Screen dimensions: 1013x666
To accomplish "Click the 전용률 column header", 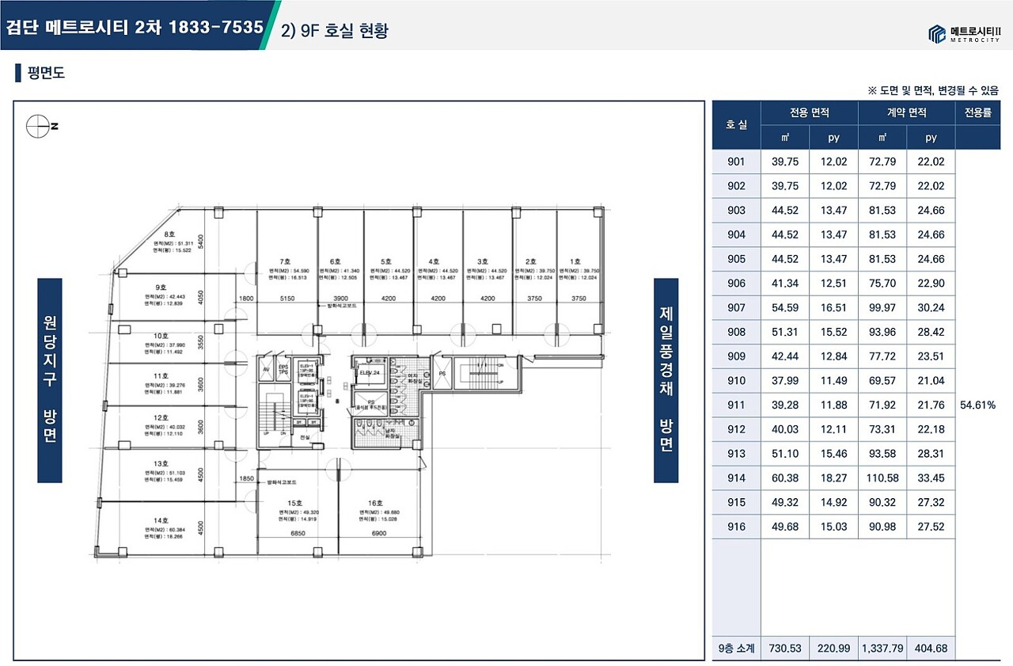I will click(978, 113).
